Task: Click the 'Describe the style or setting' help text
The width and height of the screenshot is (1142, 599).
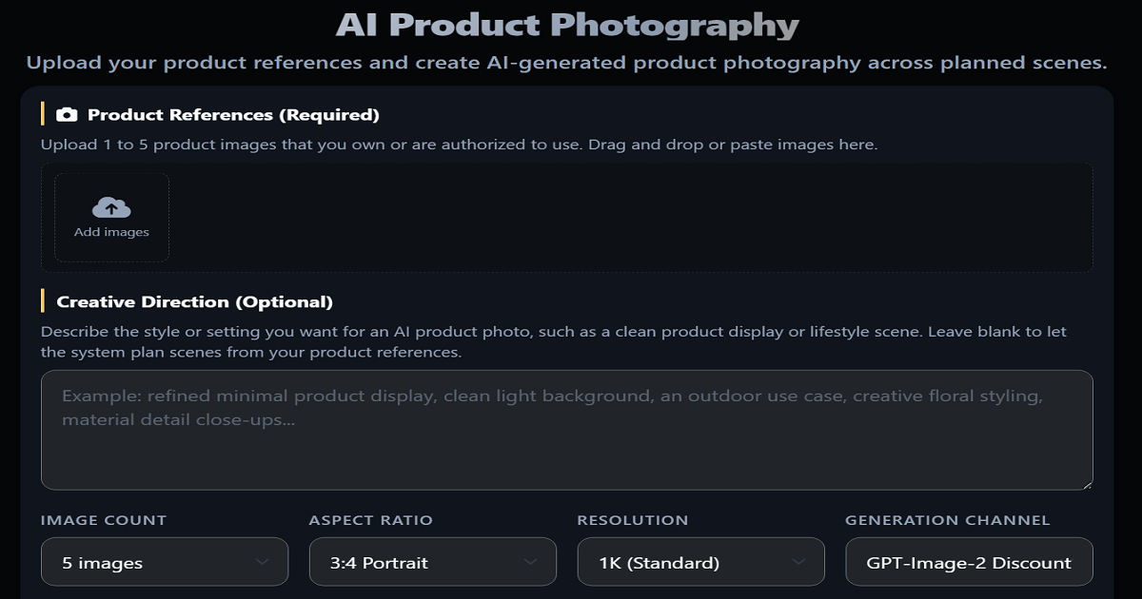Action: pyautogui.click(x=554, y=342)
